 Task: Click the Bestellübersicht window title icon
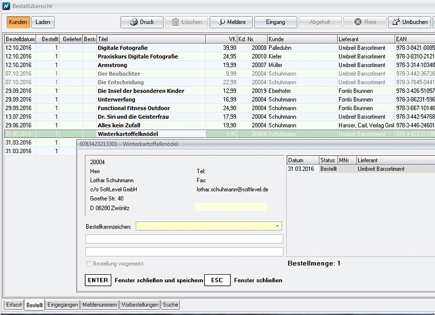click(x=6, y=5)
